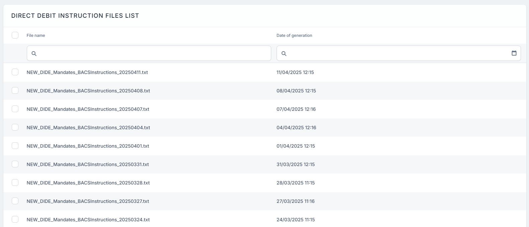
Task: Mark the checkbox for the 20250331 file
Action: point(15,164)
